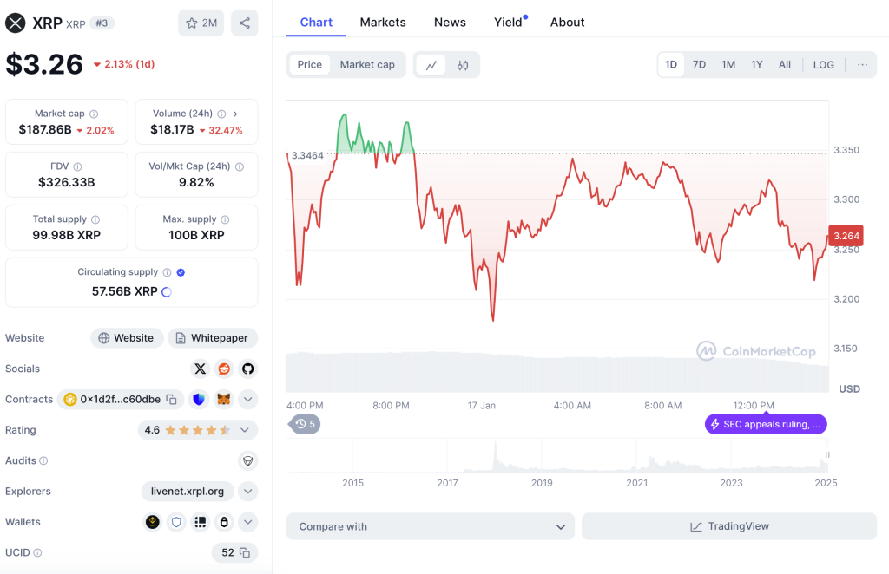Open the XRP Website link
889x574 pixels.
(127, 338)
